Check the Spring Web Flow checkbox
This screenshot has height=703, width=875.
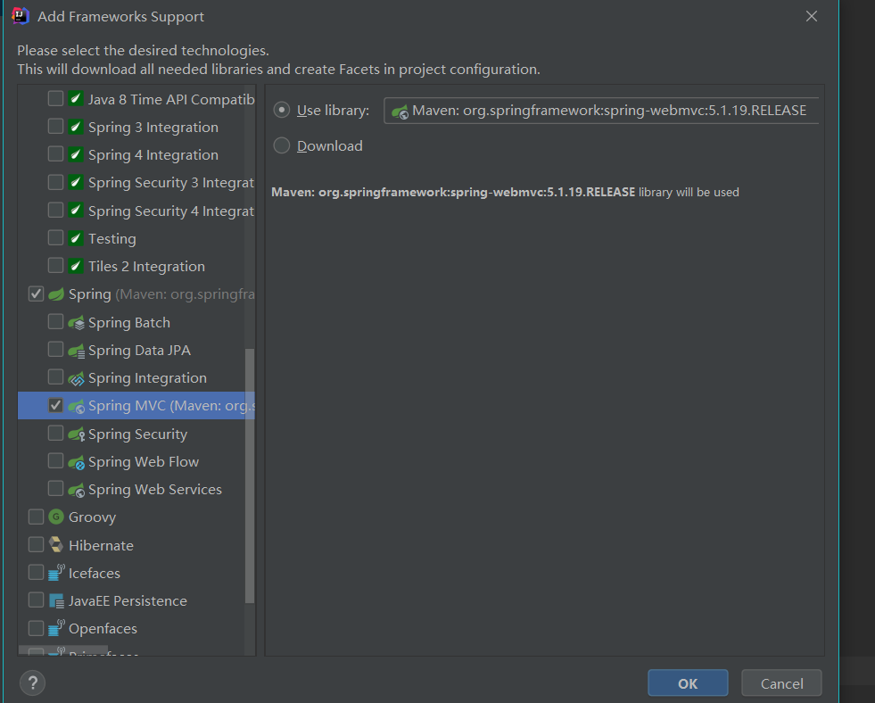[55, 461]
